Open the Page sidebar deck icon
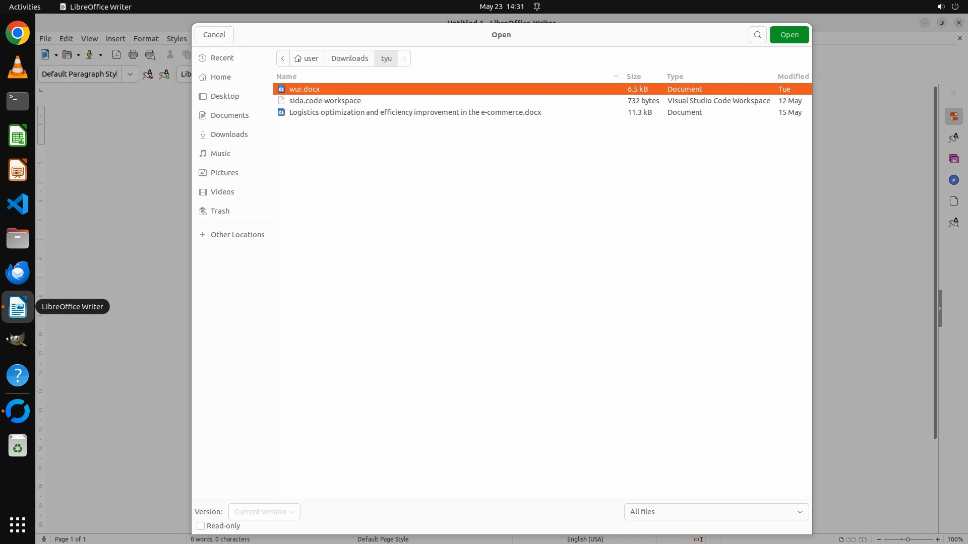Viewport: 968px width, 544px height. coord(953,201)
